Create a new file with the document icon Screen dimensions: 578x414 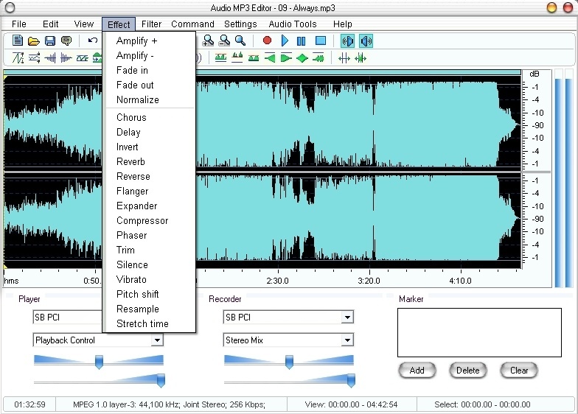click(x=18, y=41)
